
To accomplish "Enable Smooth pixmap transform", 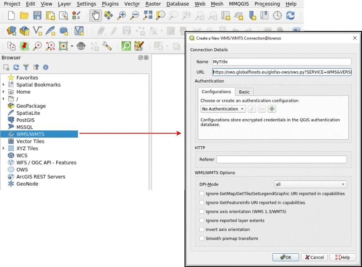I will 202,238.
